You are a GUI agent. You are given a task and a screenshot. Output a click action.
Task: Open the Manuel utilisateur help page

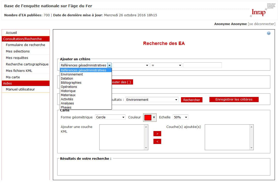[20, 89]
